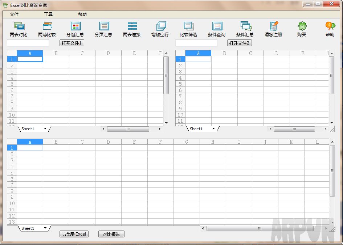This screenshot has height=245, width=343.
Task: Open the 两薄比较 workbook compare tool
Action: point(46,29)
